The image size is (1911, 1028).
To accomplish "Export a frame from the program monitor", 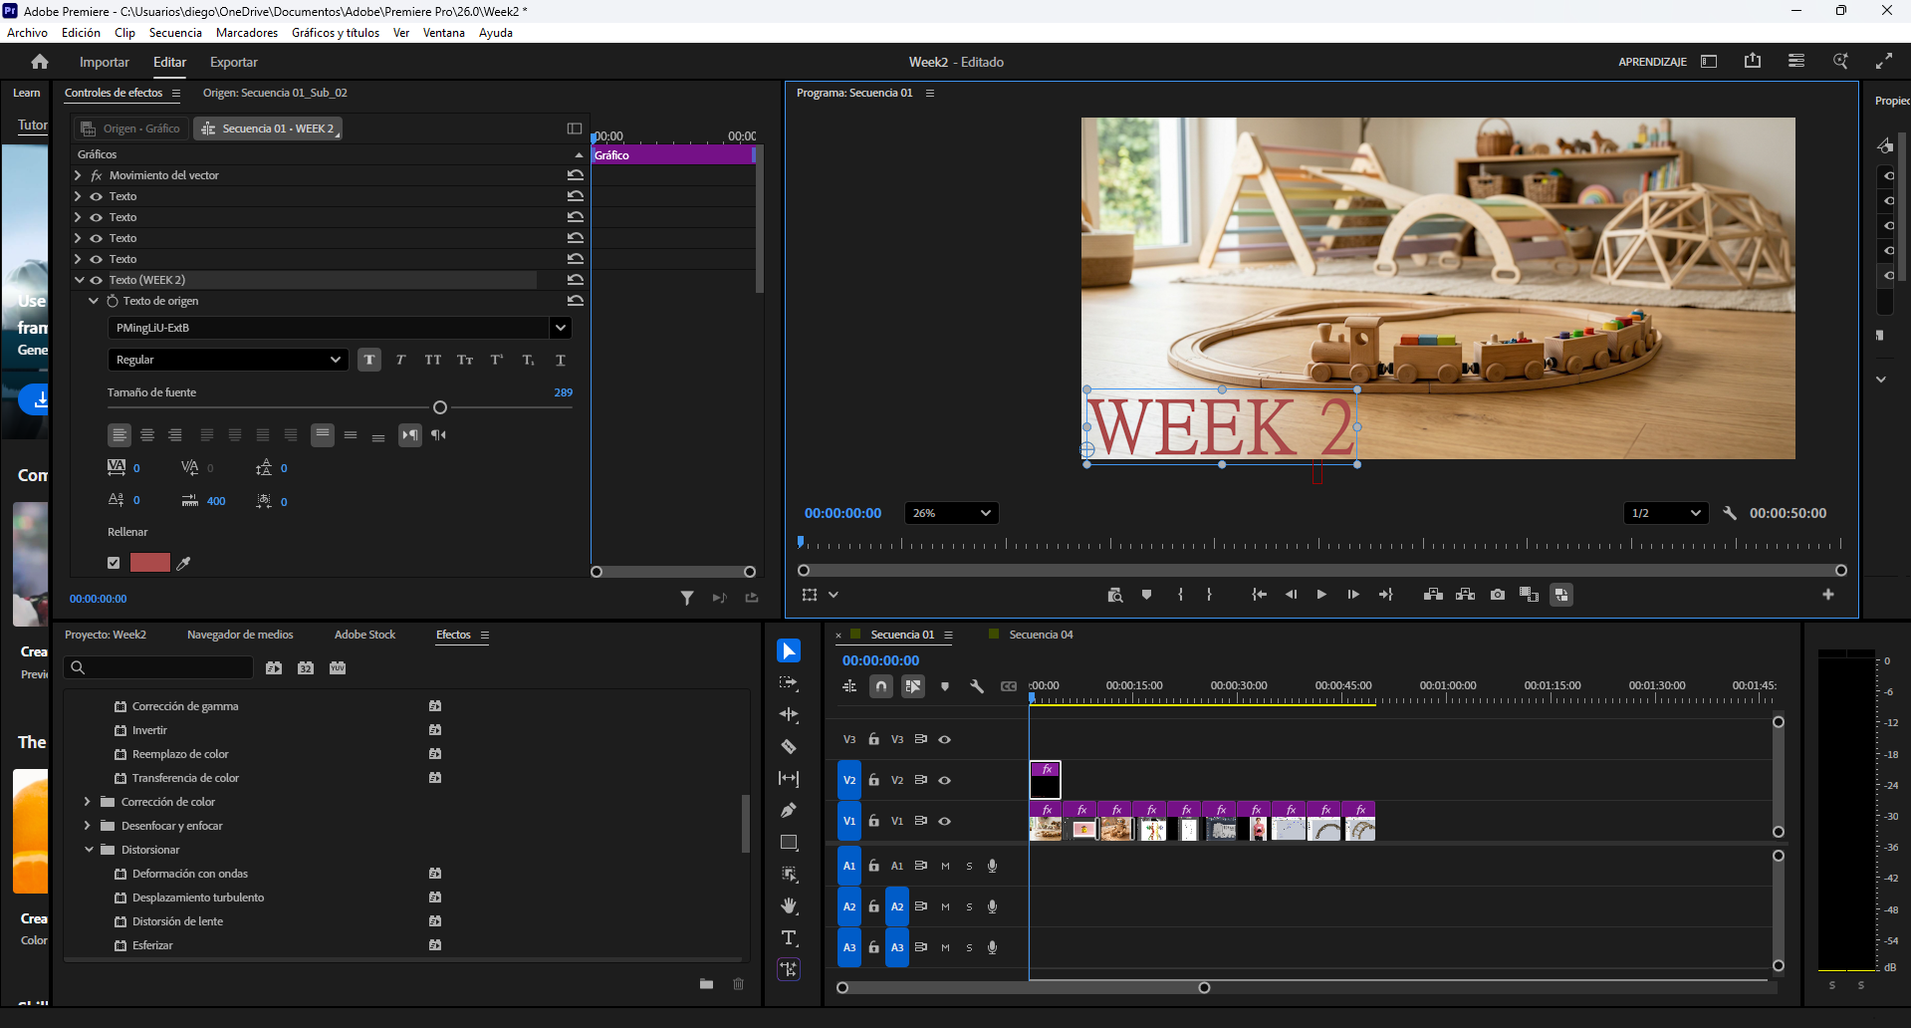I will [1498, 595].
